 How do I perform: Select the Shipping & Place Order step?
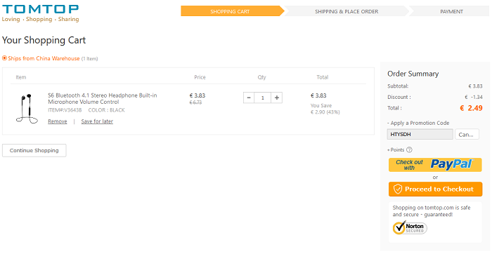(x=347, y=11)
